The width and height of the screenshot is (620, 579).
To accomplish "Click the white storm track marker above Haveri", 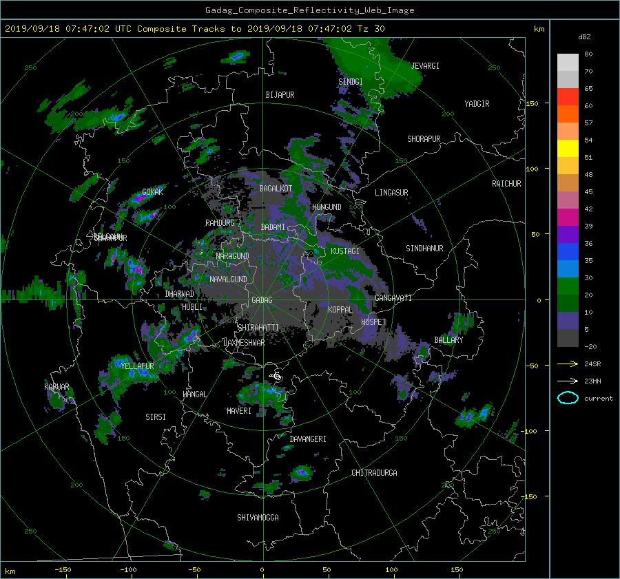I will click(x=276, y=377).
